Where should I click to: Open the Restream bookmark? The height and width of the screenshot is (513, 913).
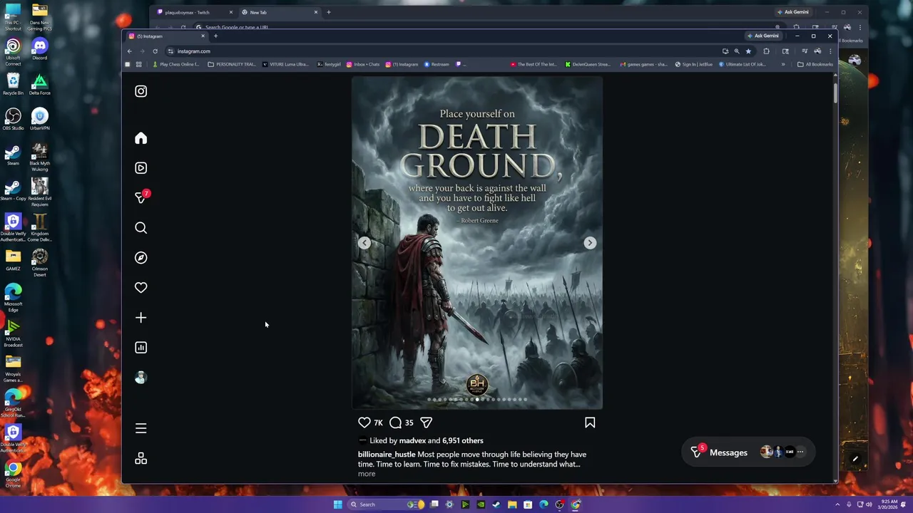coord(437,64)
